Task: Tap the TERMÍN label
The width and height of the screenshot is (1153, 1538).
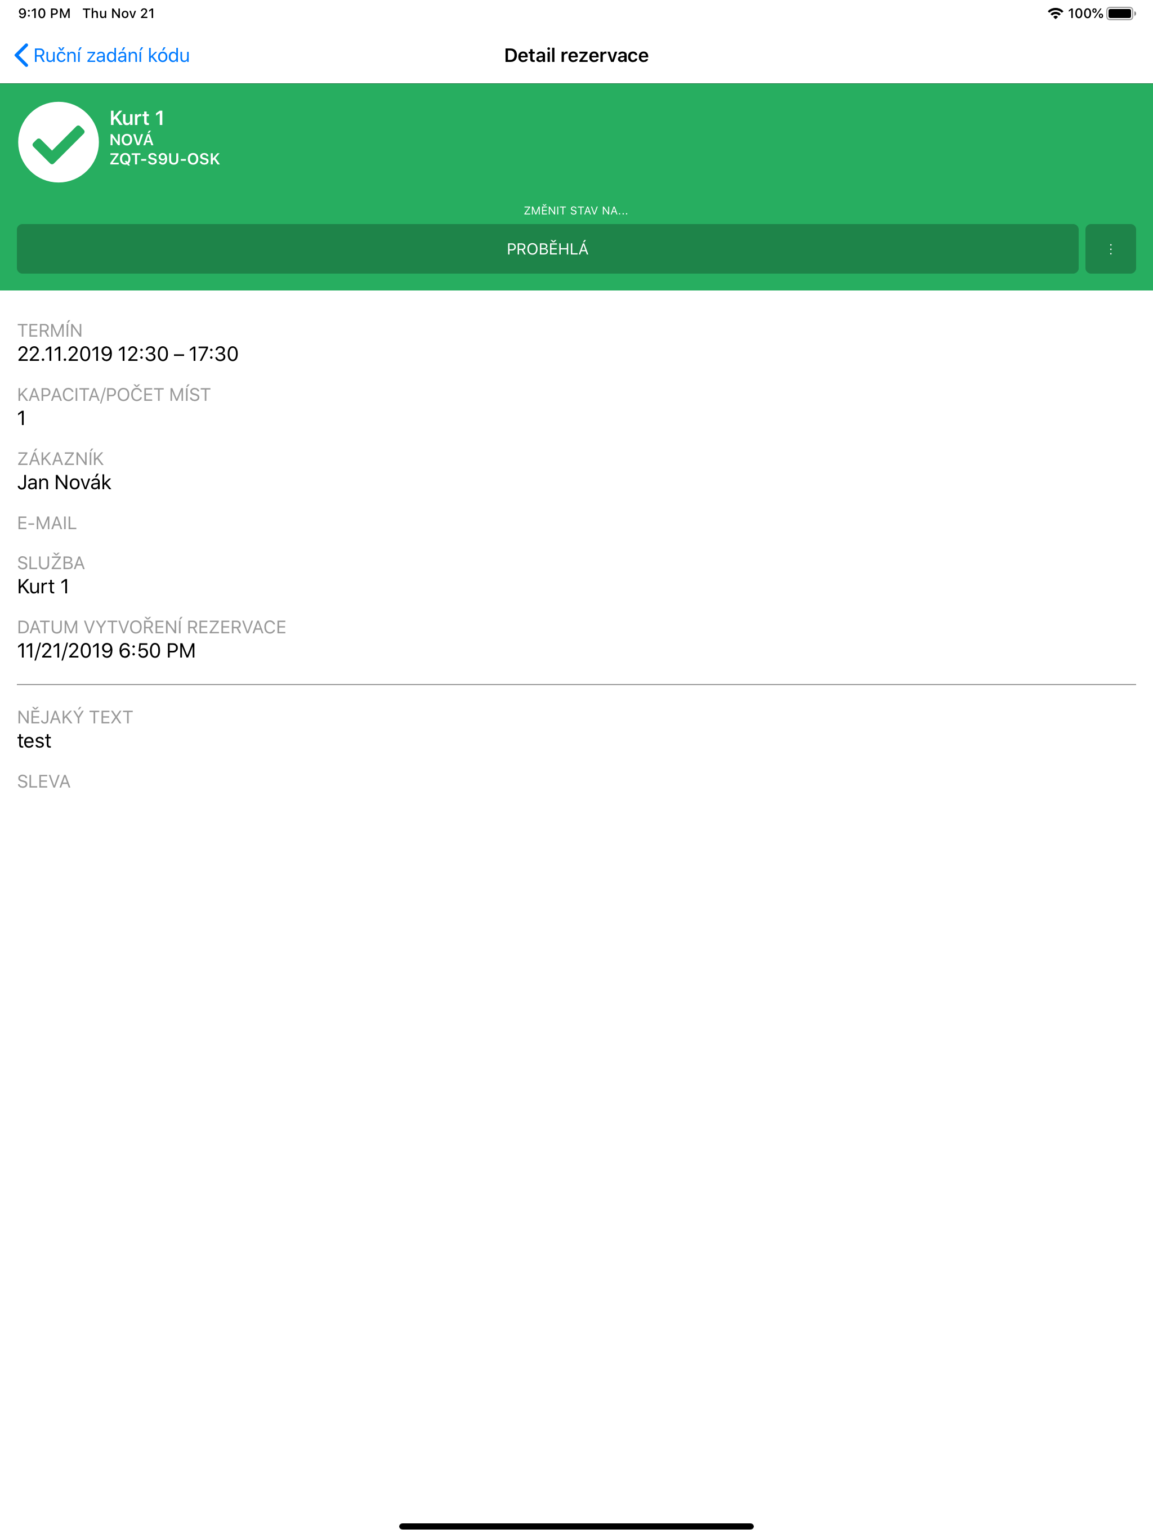Action: pos(50,330)
